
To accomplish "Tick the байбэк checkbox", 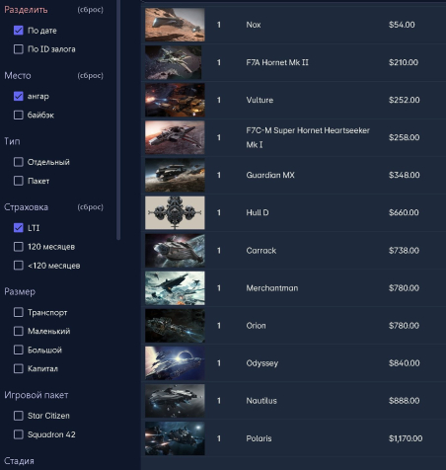I will click(19, 115).
